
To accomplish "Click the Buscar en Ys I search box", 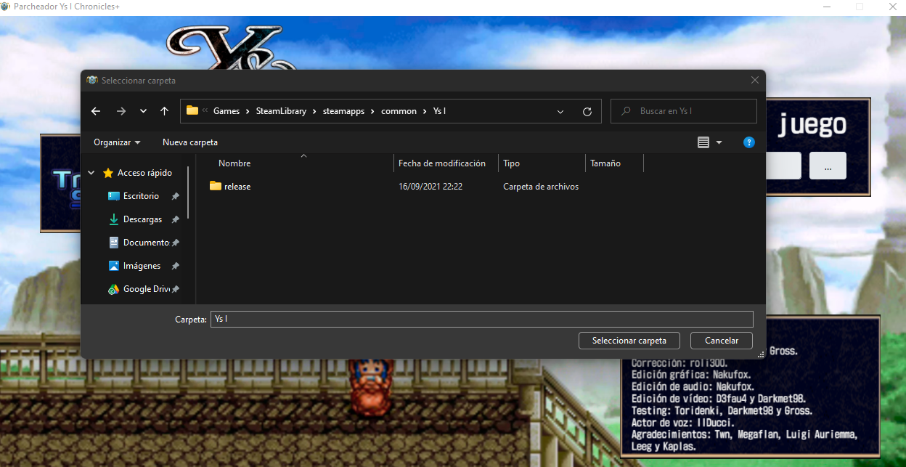I will 684,111.
